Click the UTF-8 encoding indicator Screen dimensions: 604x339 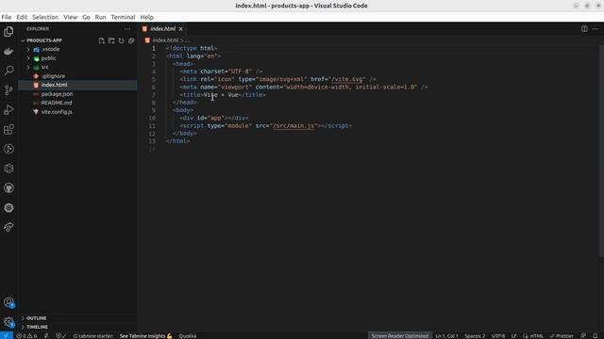498,335
